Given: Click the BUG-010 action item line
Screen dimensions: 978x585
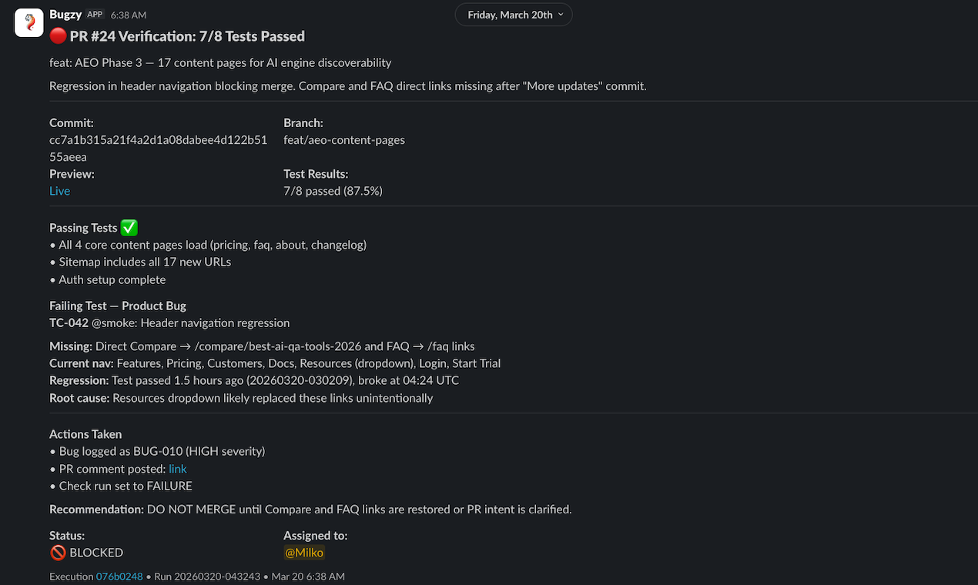Looking at the screenshot, I should (162, 451).
